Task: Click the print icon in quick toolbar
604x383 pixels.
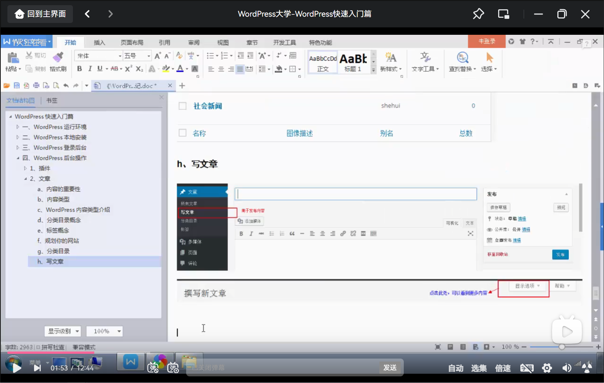Action: click(x=36, y=85)
